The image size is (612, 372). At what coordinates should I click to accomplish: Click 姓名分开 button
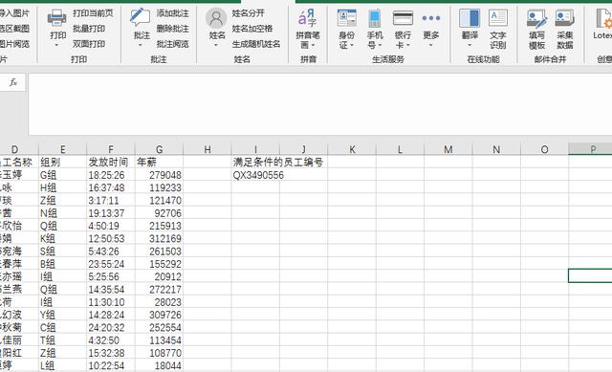(249, 13)
